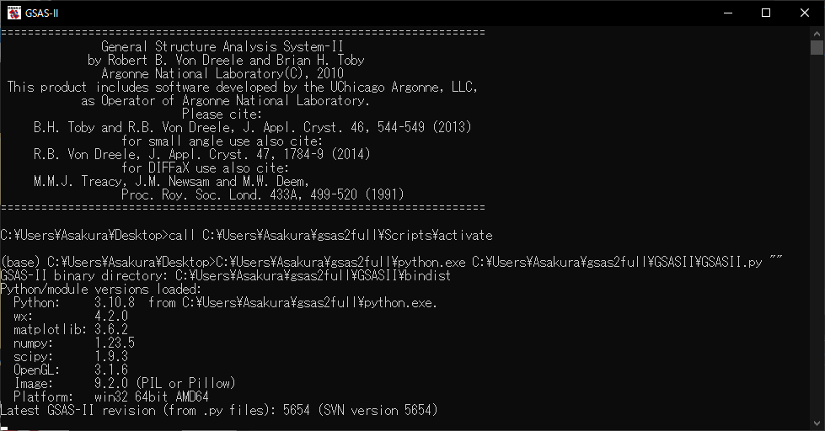
Task: Close the GSAS-II console window
Action: (x=804, y=13)
